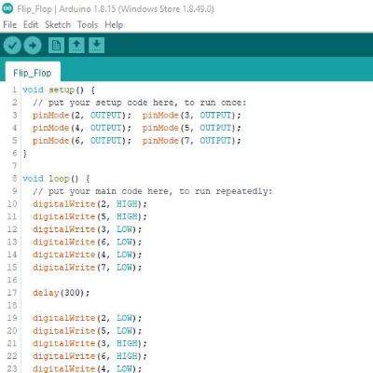Screen dimensions: 373x373
Task: Click the void loop() line
Action: pos(56,179)
